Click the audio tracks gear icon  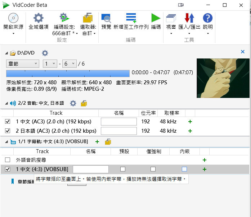pyautogui.click(x=73, y=103)
